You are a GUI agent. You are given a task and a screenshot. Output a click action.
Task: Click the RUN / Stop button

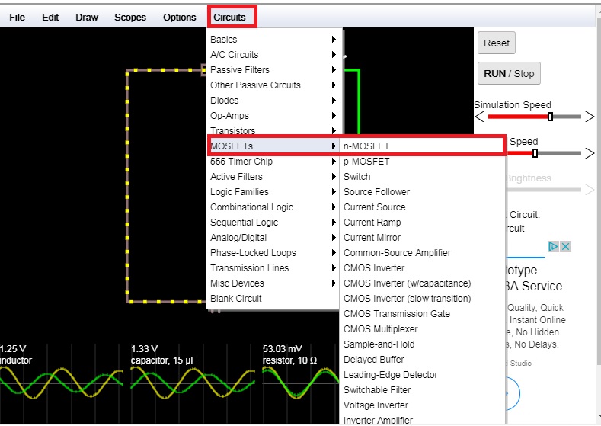[x=509, y=74]
